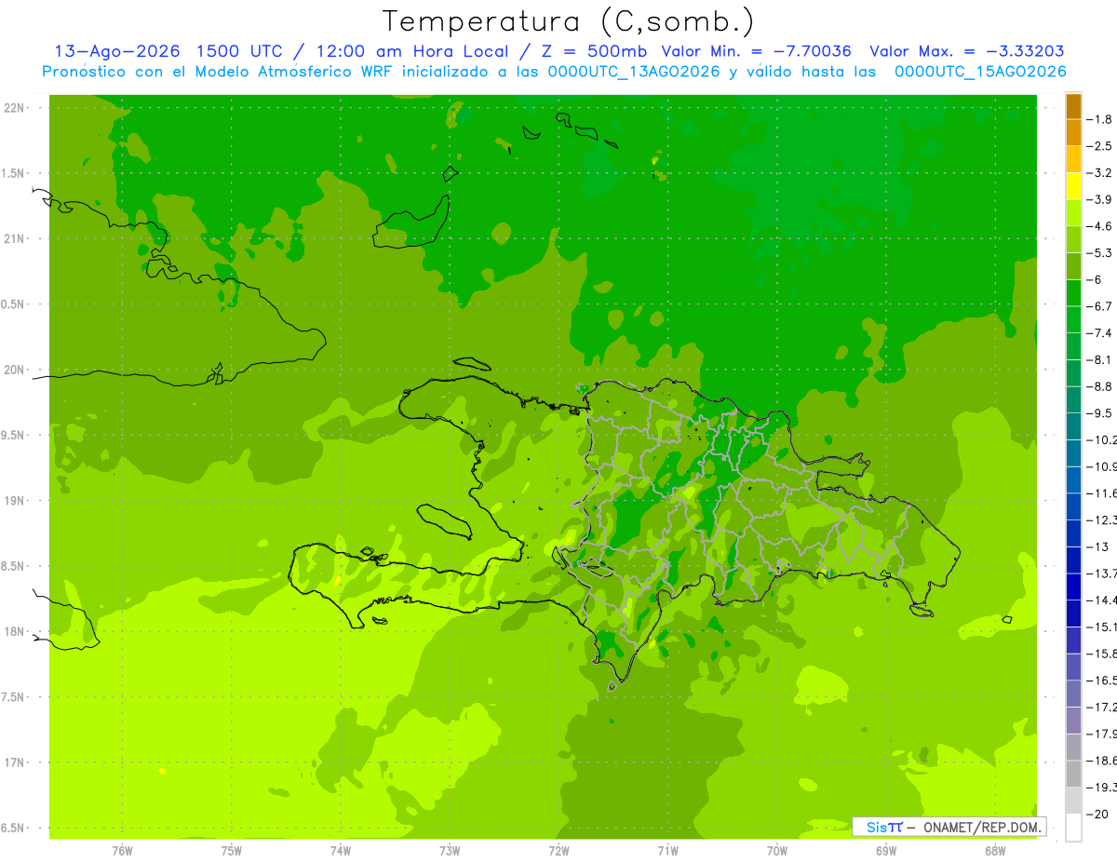Click the "-8.1" colorbar value

pyautogui.click(x=1100, y=359)
